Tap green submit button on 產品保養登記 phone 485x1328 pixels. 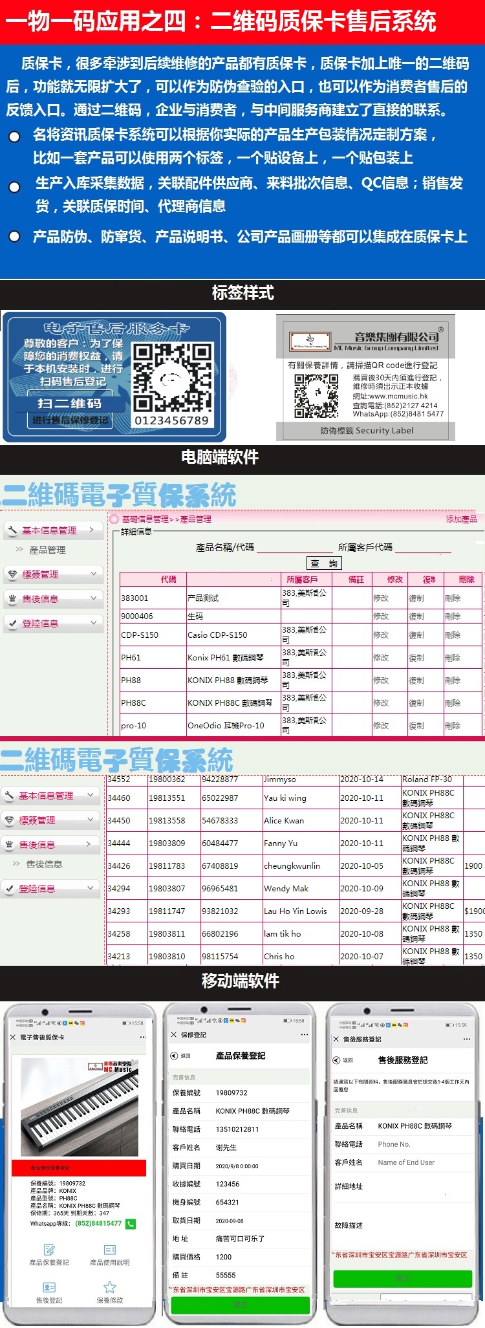(x=241, y=1305)
